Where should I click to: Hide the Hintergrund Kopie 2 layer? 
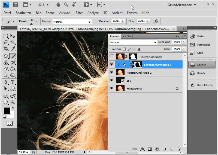click(111, 72)
